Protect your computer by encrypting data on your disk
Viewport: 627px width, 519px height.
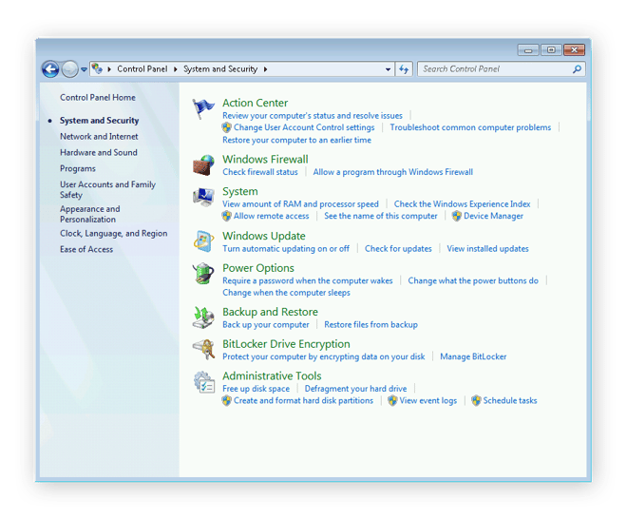tap(324, 356)
